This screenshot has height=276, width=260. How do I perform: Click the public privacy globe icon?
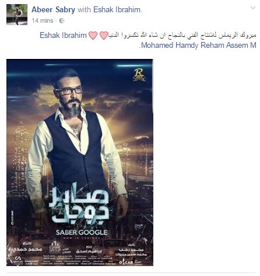(x=62, y=20)
